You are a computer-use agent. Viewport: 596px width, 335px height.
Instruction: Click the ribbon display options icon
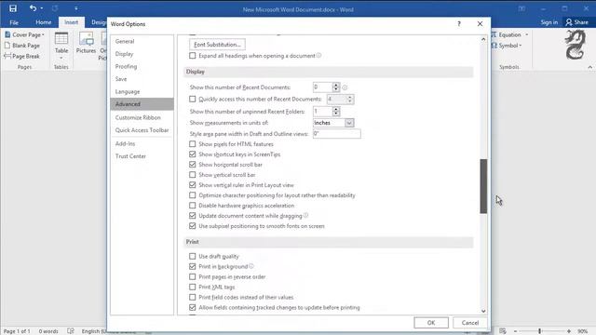pyautogui.click(x=521, y=8)
